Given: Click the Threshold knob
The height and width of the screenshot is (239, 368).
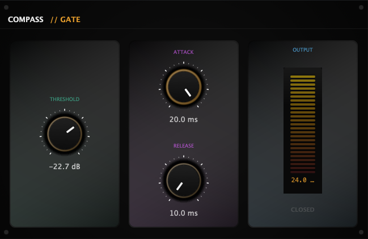Looking at the screenshot, I should [65, 134].
